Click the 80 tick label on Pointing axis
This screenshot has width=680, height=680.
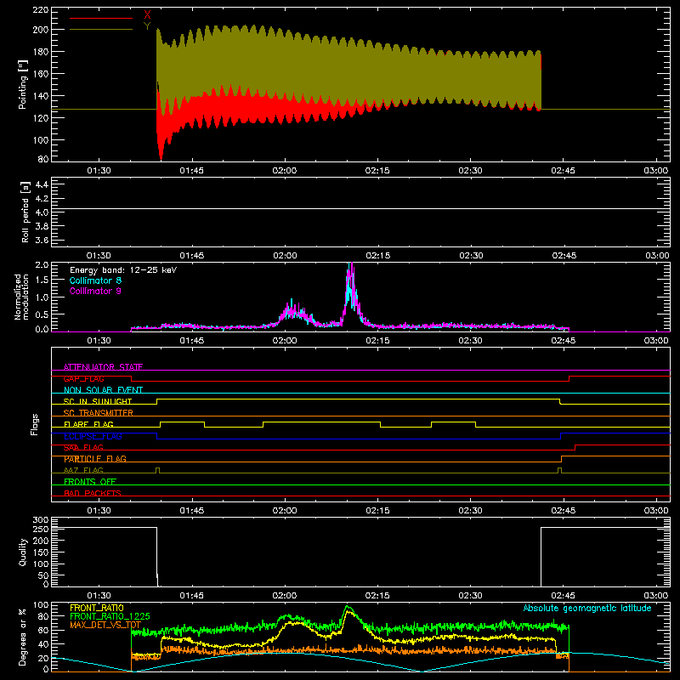coord(43,159)
